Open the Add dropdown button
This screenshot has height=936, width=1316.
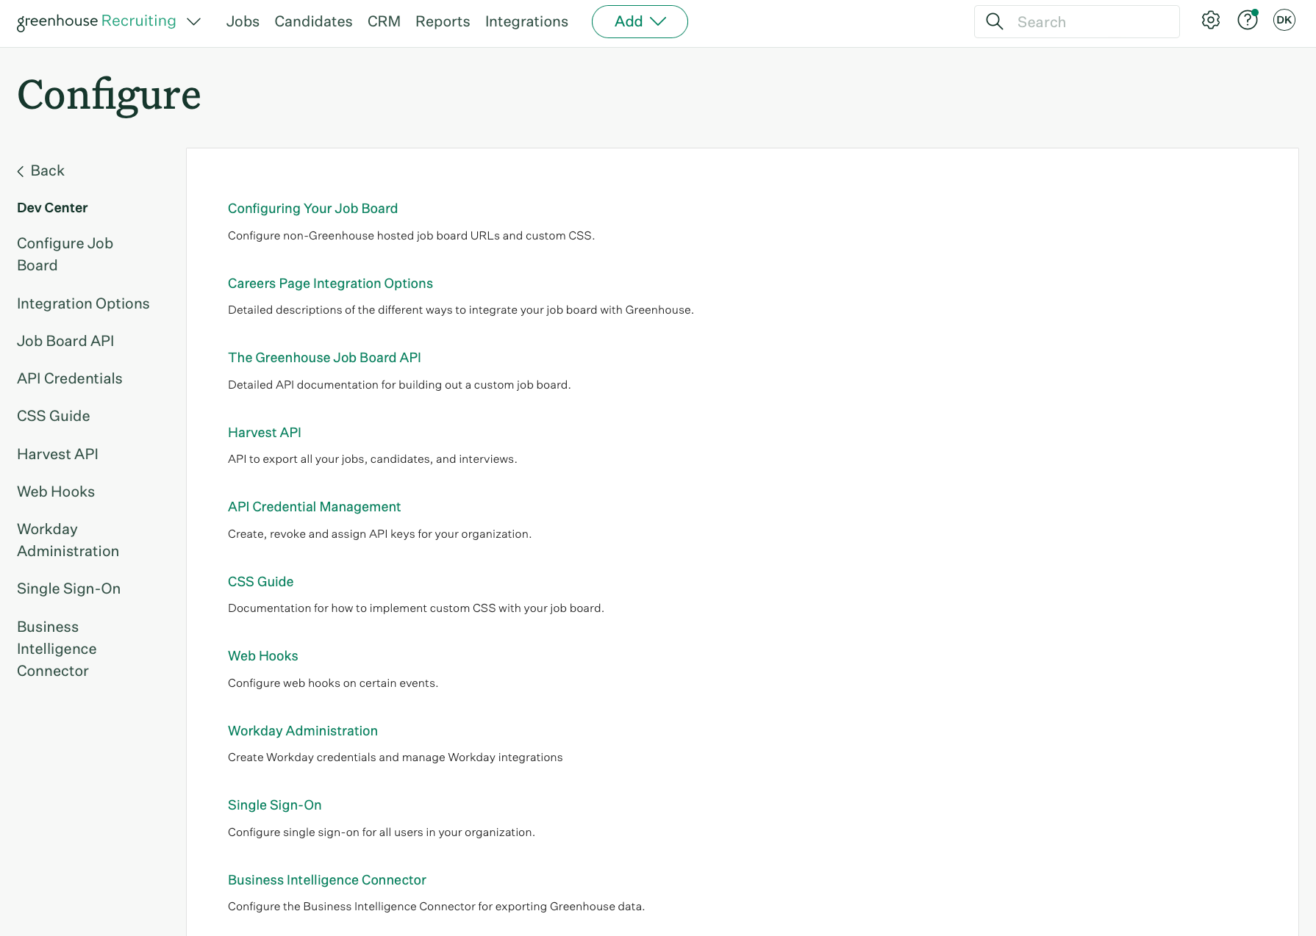640,21
